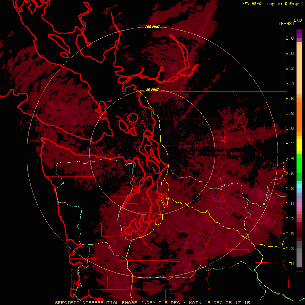Click the purple swatch atop the color bar
The height and width of the screenshot is (305, 305).
coord(299,34)
